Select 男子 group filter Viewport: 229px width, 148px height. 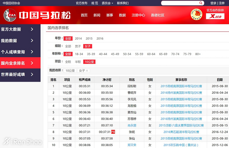pyautogui.click(x=78, y=46)
